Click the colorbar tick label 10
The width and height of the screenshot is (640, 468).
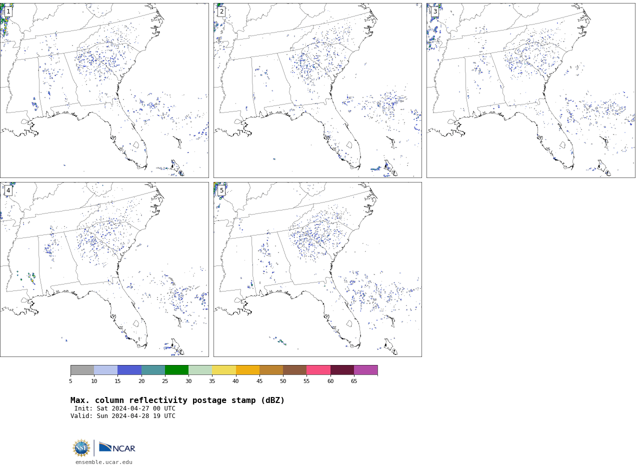tap(94, 381)
